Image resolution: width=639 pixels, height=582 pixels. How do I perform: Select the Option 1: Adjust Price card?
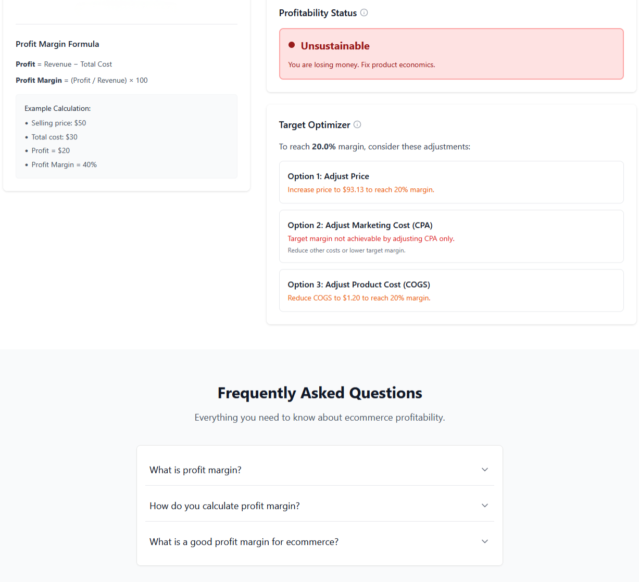451,182
